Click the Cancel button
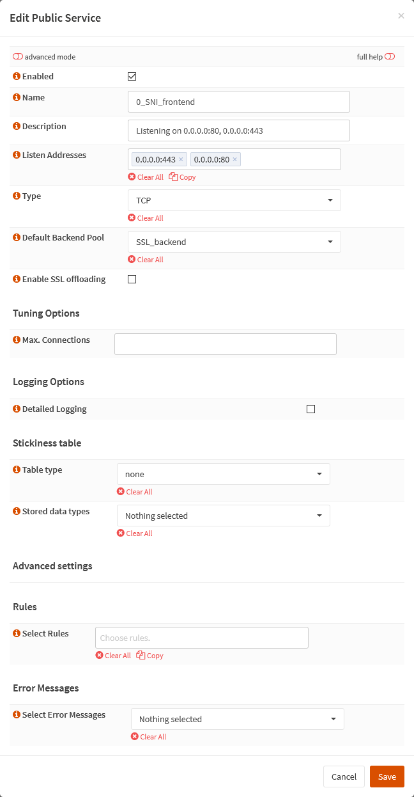This screenshot has height=797, width=414. (344, 777)
